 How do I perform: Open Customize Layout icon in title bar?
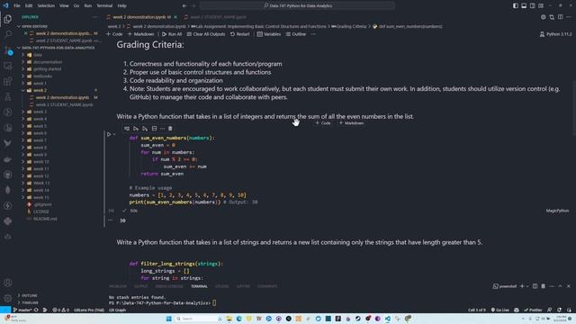[541, 6]
